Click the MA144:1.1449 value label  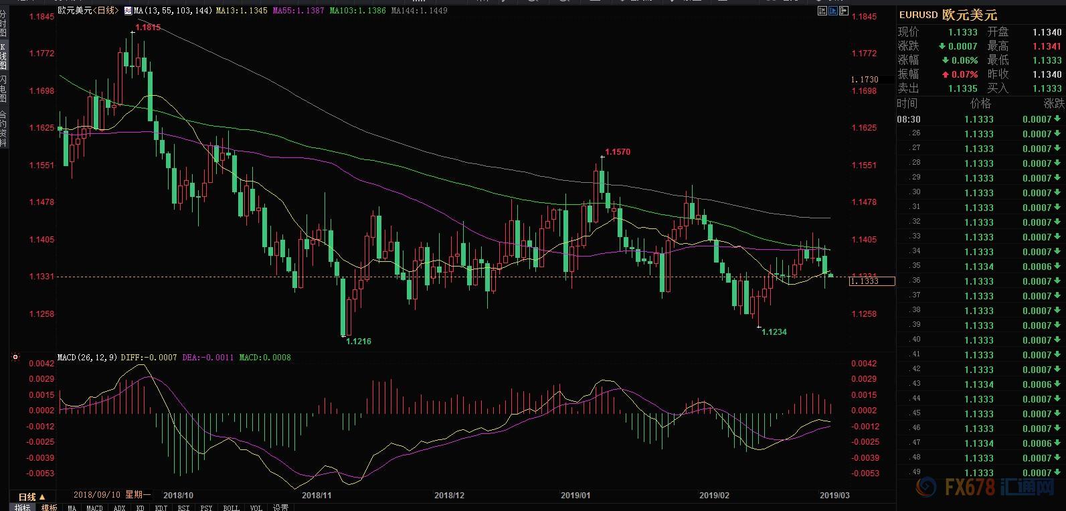420,11
